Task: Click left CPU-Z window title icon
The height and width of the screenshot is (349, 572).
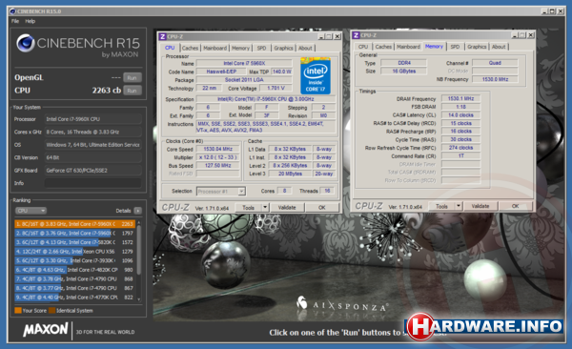Action: pos(163,36)
